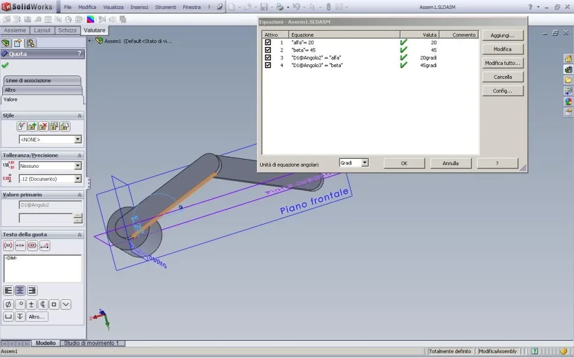Collapse the Testo della quota section
The height and width of the screenshot is (358, 574).
(80, 234)
